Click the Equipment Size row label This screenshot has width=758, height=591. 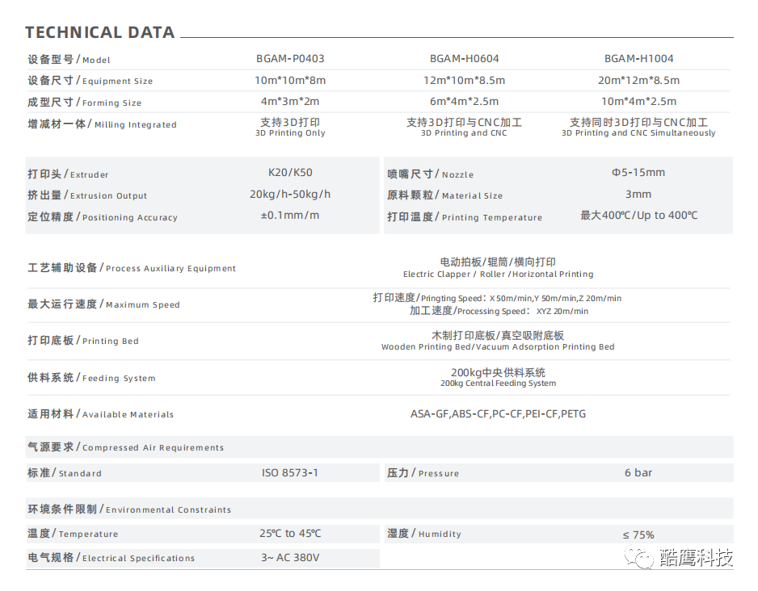[90, 81]
